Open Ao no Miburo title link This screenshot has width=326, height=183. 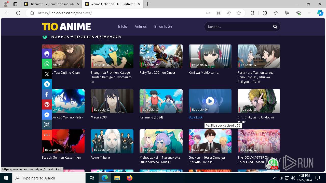pyautogui.click(x=100, y=157)
